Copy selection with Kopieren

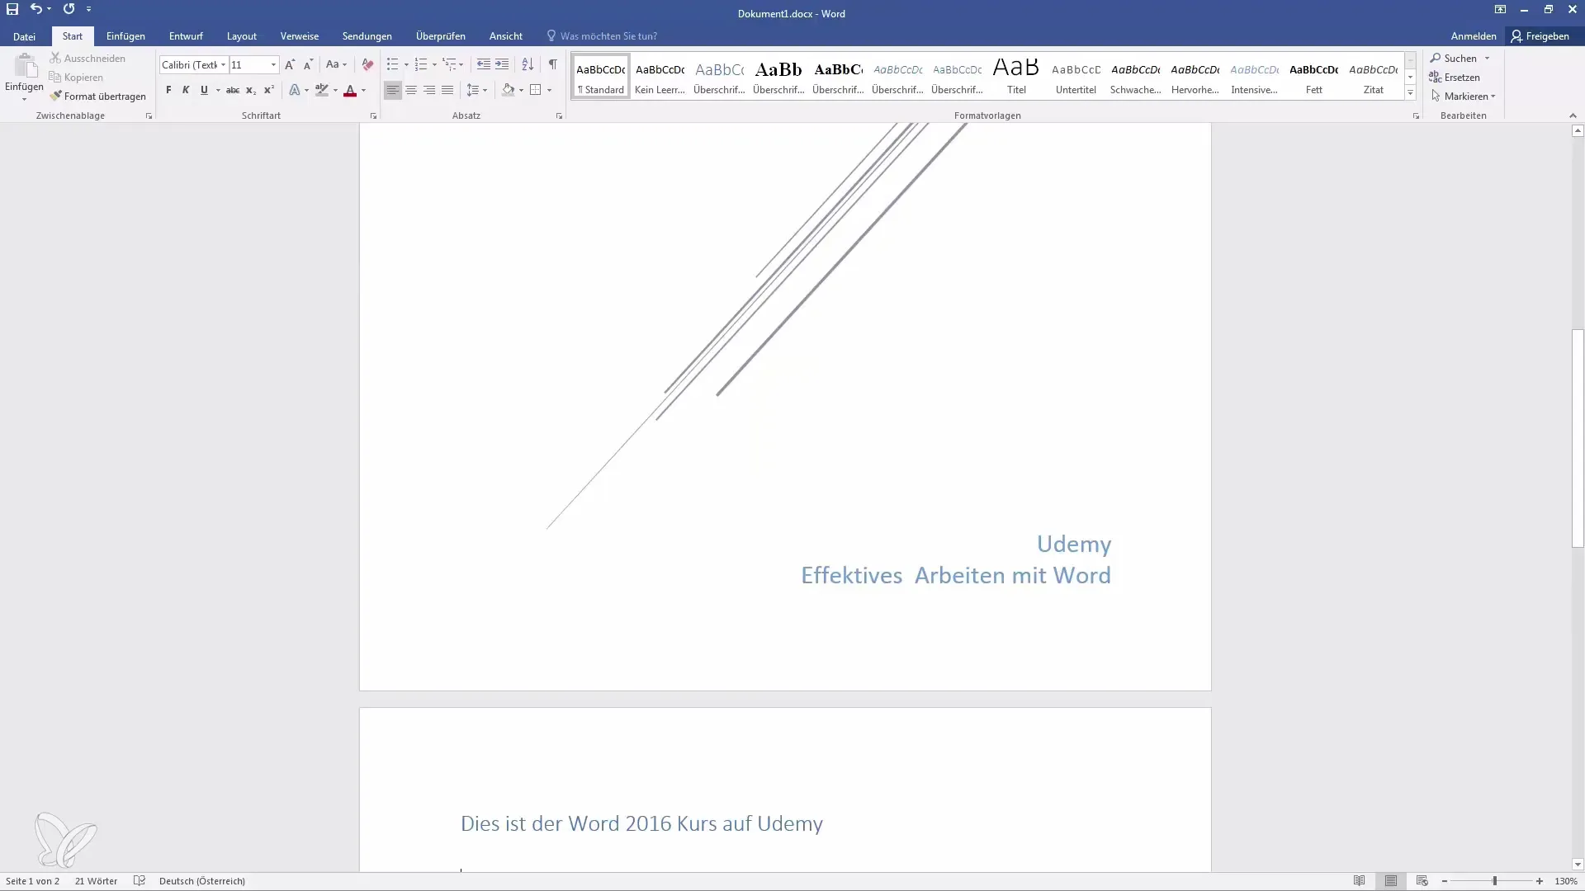click(76, 77)
